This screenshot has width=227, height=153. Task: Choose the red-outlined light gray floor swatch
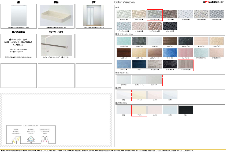(x=155, y=14)
